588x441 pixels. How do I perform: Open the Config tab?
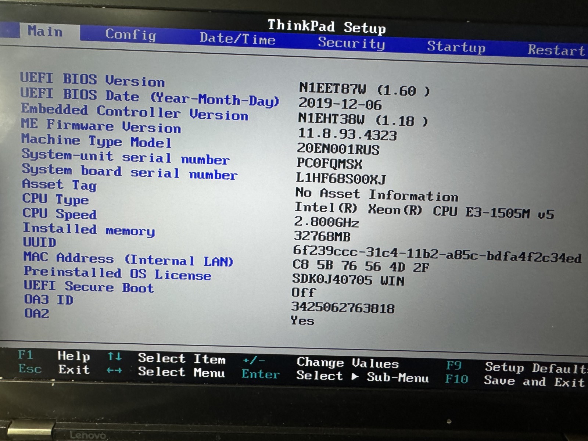click(131, 35)
